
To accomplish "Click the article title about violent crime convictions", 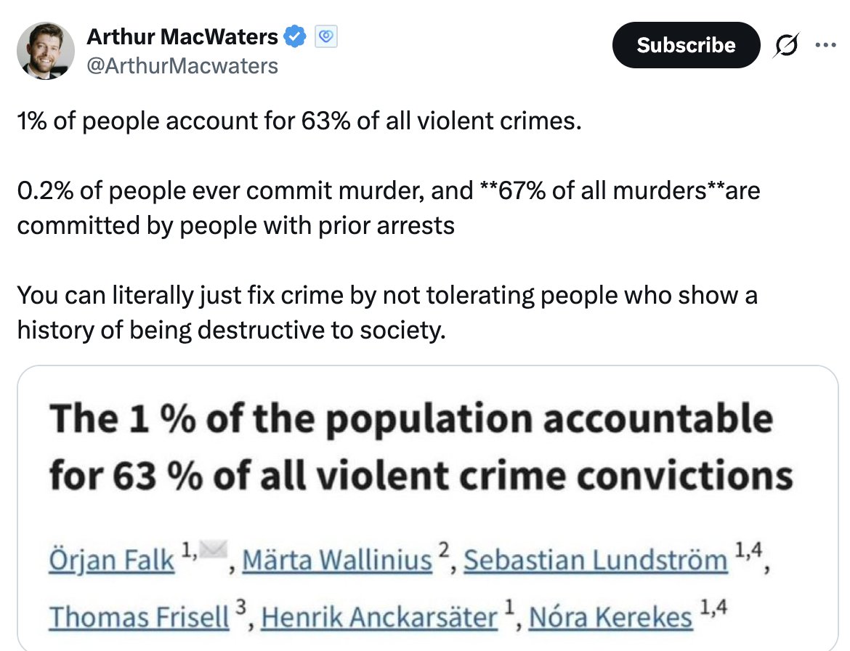I will pos(421,447).
